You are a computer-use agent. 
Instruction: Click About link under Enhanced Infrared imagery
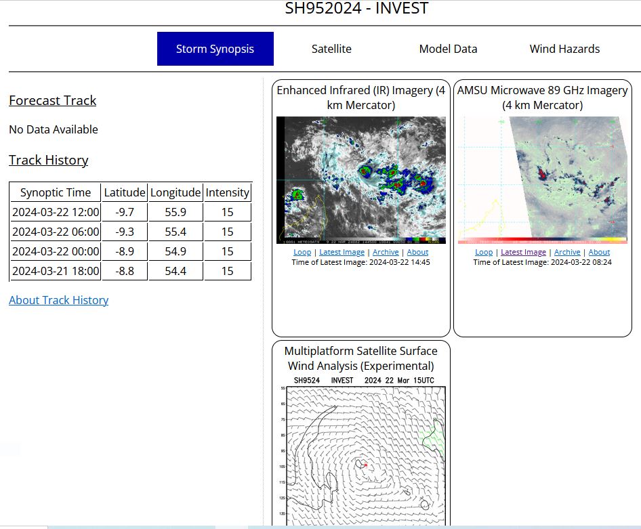(x=417, y=252)
